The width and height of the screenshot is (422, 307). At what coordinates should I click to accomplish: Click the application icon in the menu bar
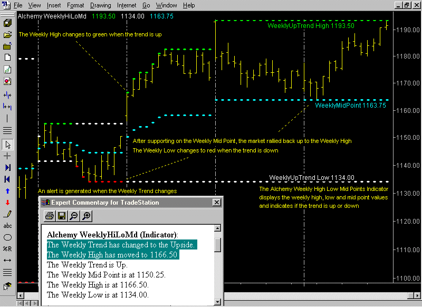tap(6, 5)
